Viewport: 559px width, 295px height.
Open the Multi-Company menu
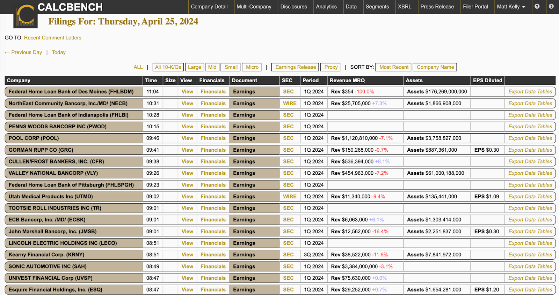point(254,7)
